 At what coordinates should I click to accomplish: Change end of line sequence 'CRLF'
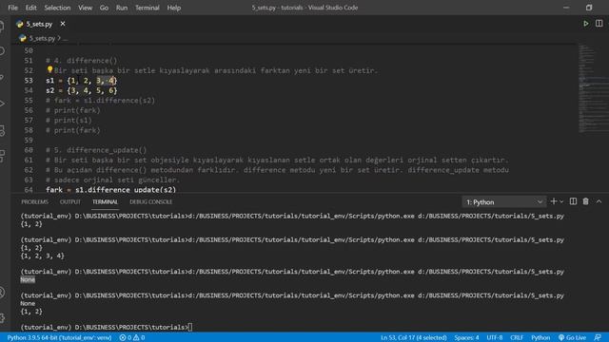point(517,338)
